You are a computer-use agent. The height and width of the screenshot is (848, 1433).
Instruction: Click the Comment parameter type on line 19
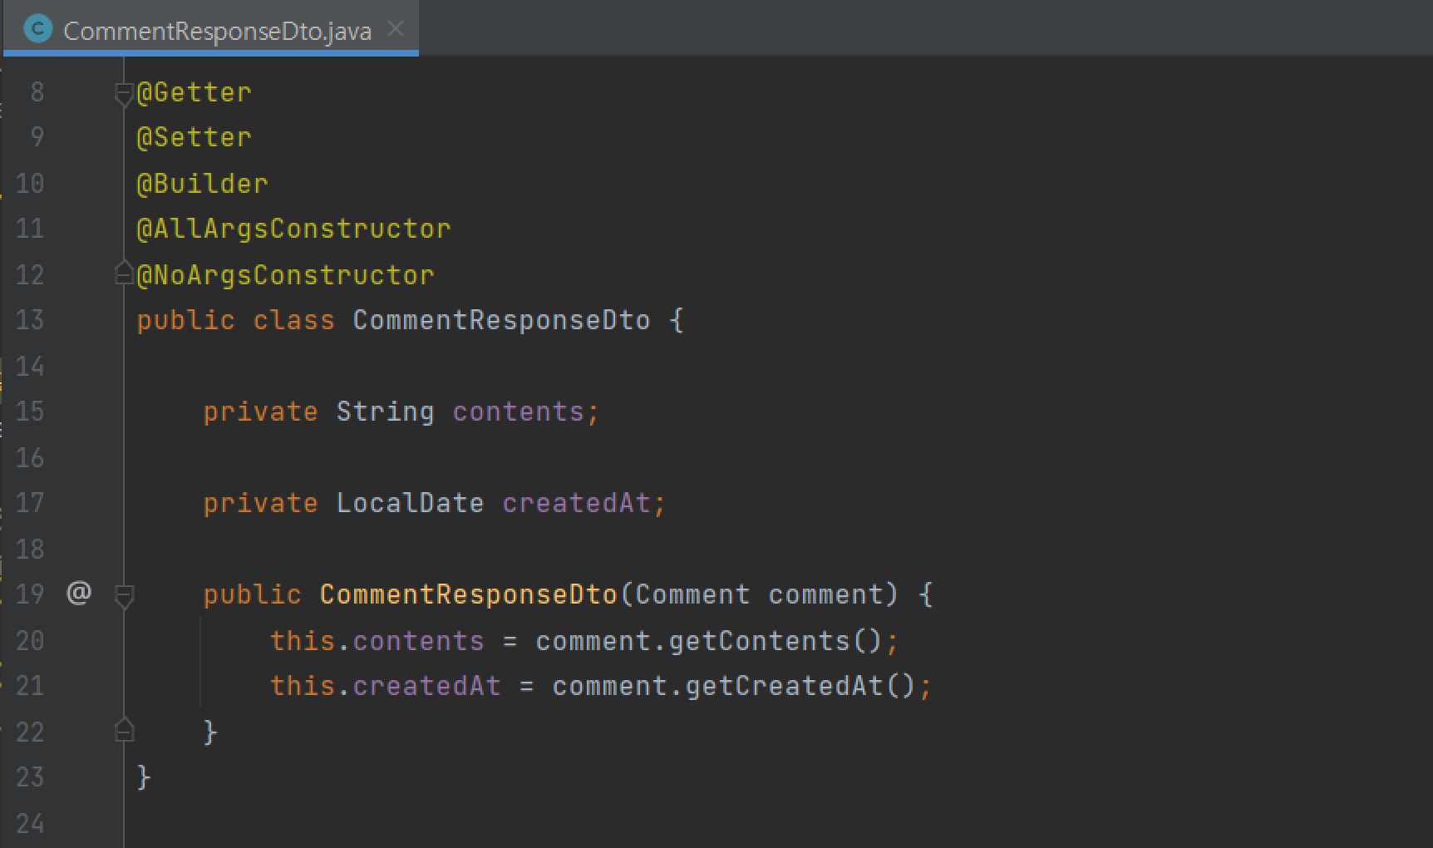692,594
